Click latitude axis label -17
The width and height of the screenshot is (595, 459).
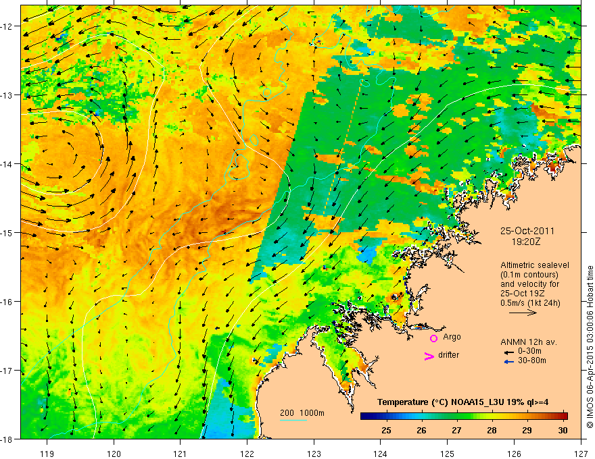(x=7, y=370)
